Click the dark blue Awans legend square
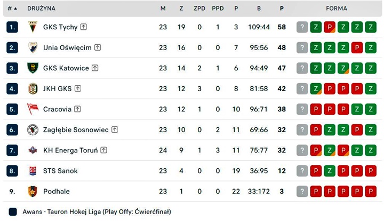The width and height of the screenshot is (384, 221). [13, 212]
